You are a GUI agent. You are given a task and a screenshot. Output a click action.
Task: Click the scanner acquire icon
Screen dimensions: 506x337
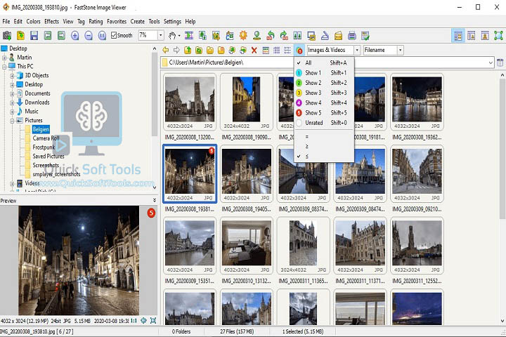325,35
